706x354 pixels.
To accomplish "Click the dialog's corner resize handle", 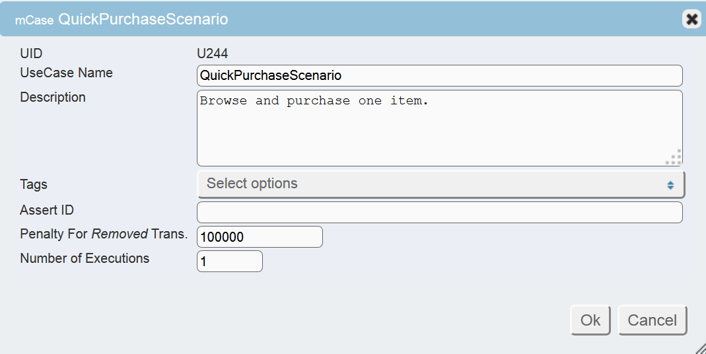I will pyautogui.click(x=700, y=348).
